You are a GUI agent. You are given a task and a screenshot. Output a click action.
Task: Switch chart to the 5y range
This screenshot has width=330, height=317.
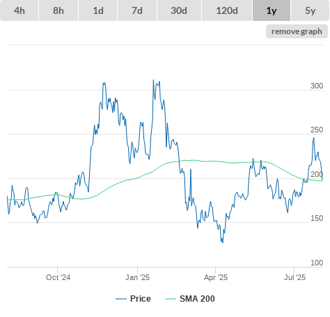[x=311, y=10]
